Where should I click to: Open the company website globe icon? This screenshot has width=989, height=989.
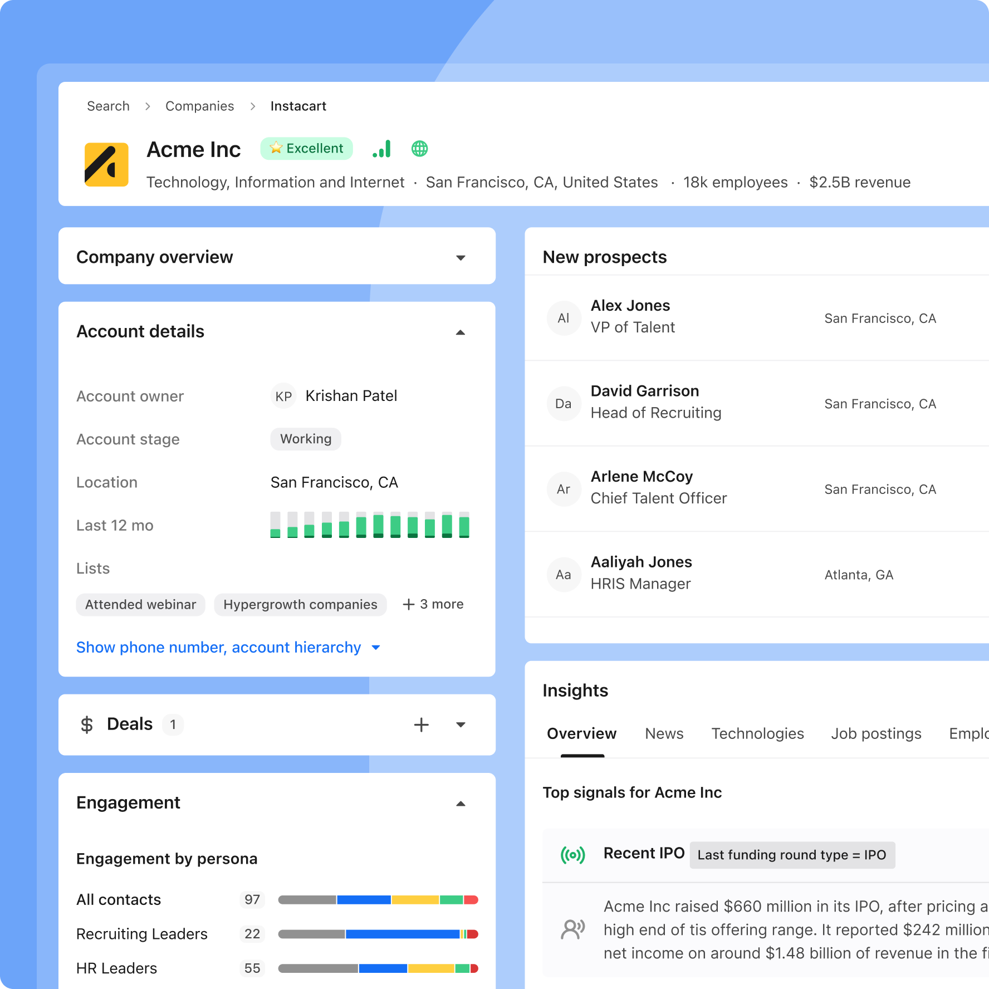pyautogui.click(x=419, y=149)
